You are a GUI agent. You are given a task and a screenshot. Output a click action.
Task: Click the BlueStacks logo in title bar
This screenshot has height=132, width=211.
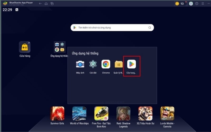click(x=5, y=3)
